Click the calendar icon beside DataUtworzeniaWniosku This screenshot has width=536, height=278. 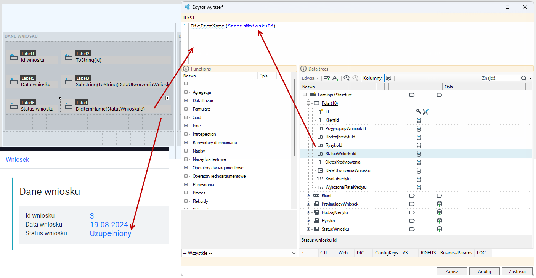point(320,170)
